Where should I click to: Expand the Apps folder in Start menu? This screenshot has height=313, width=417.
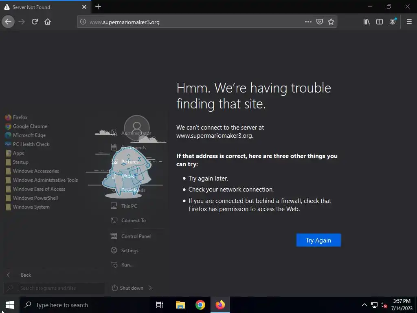coord(15,153)
